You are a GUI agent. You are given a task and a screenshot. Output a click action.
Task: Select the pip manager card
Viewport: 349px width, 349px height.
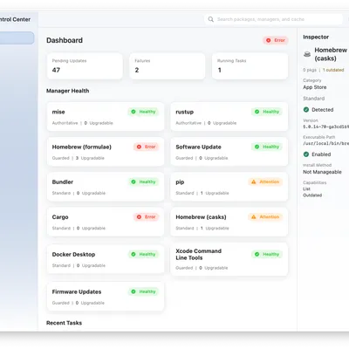pyautogui.click(x=229, y=187)
